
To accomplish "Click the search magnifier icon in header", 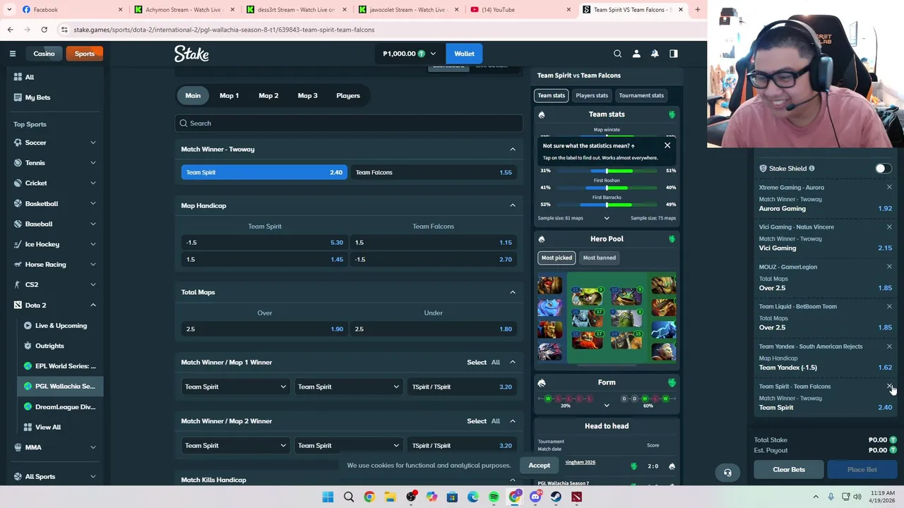I will [x=617, y=54].
